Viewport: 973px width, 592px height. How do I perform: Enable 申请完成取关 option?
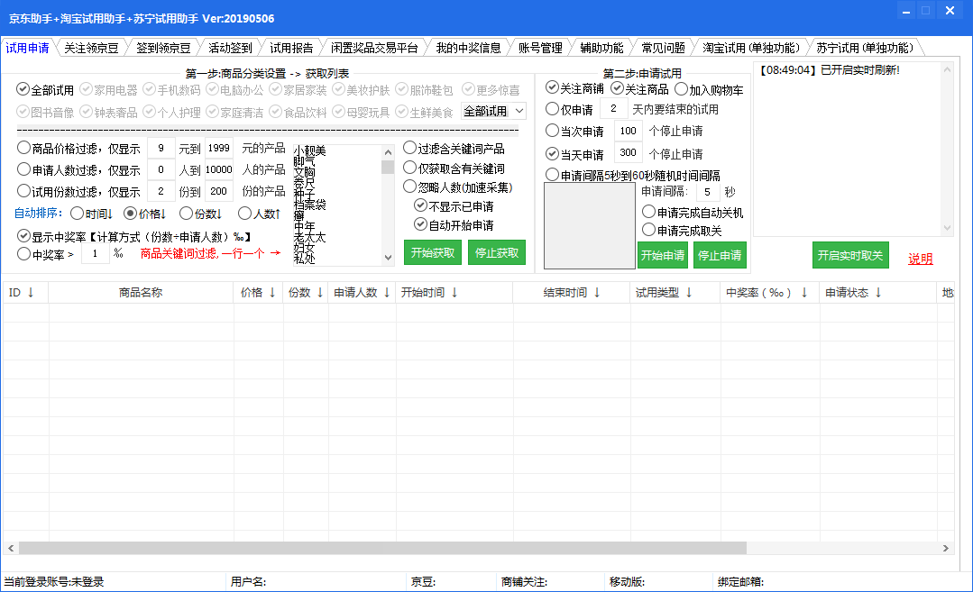coord(682,231)
